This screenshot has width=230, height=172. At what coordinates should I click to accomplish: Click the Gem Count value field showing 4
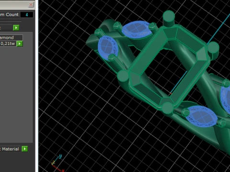point(27,15)
